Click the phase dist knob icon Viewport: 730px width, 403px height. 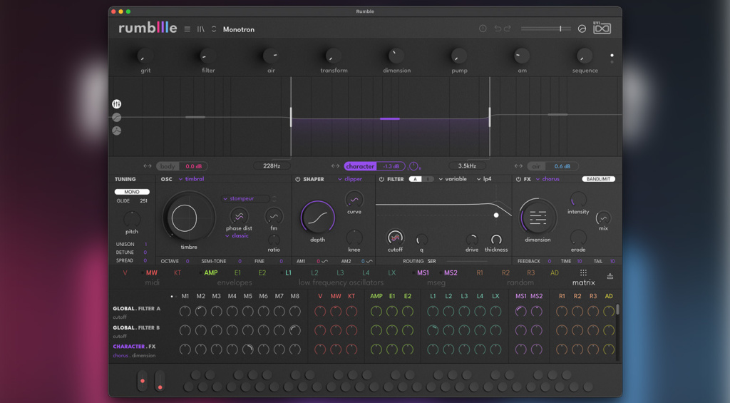(239, 216)
